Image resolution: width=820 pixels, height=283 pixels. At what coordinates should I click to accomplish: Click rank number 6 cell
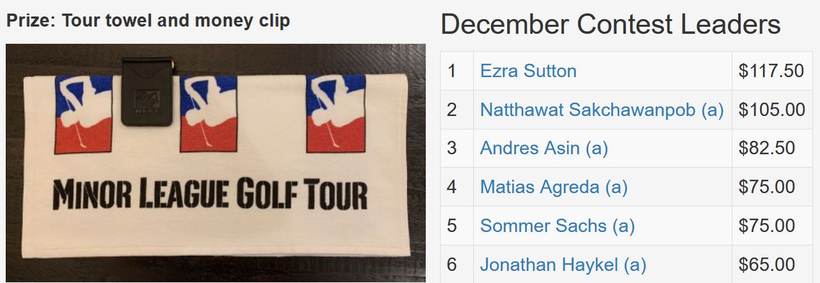tap(457, 265)
